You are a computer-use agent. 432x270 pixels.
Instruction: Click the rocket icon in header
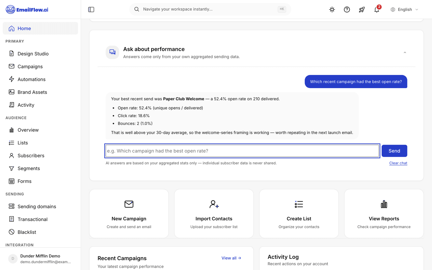pyautogui.click(x=362, y=9)
